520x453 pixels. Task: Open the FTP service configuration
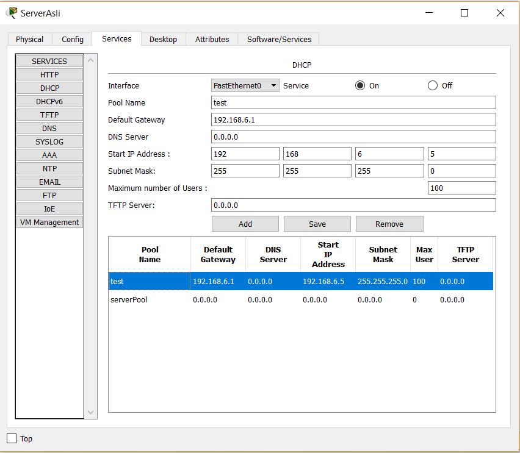pyautogui.click(x=49, y=195)
